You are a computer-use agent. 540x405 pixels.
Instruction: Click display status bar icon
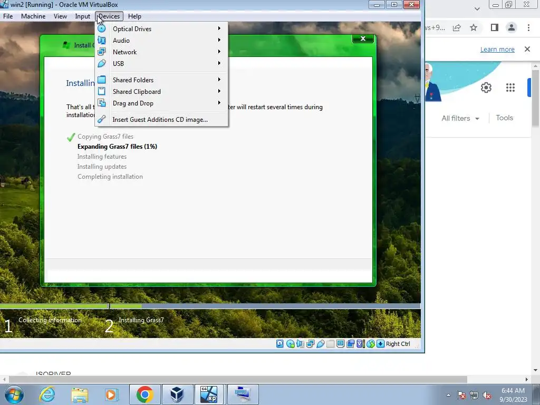tap(340, 344)
